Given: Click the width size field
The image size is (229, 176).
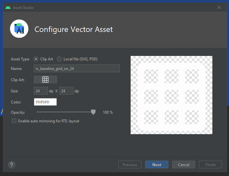Looking at the screenshot, I should (41, 91).
